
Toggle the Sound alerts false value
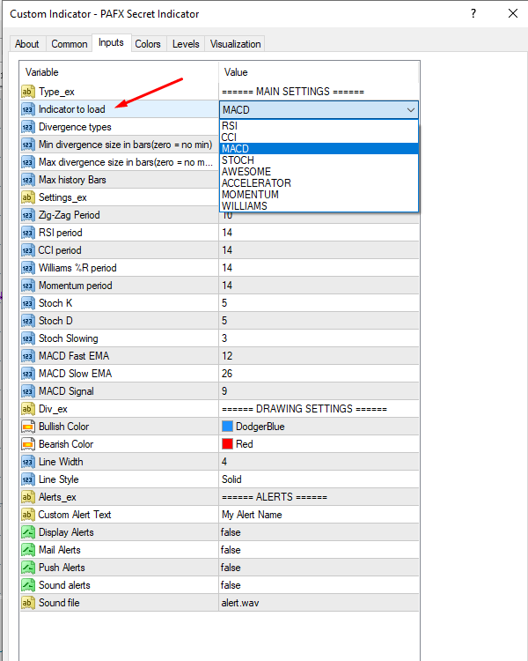pos(319,585)
